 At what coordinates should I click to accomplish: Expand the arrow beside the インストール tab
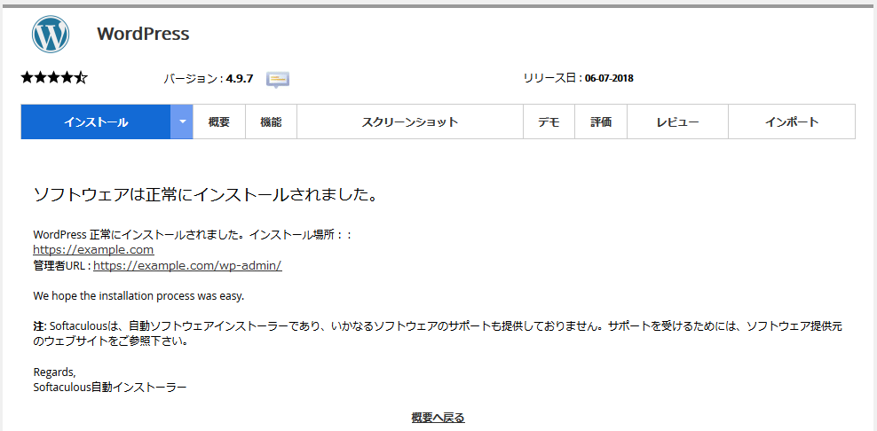182,122
